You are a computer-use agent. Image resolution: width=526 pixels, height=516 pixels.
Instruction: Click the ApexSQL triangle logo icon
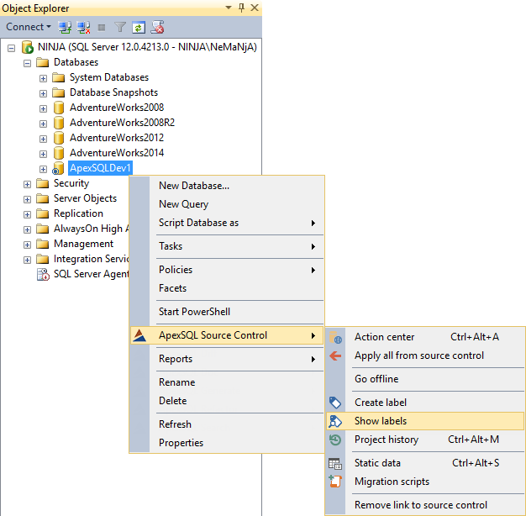139,335
